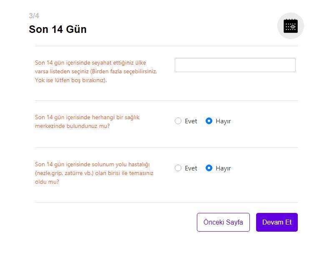Click the respiratory illness contact question text
Screen dimensions: 332x280
[x=94, y=173]
